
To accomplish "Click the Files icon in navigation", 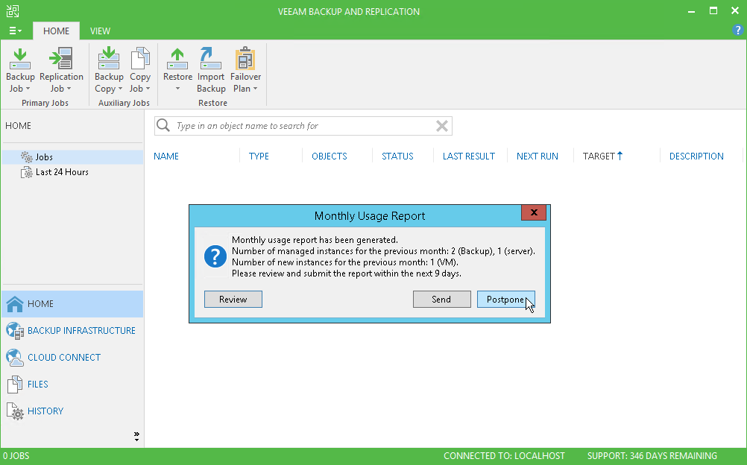I will 15,384.
